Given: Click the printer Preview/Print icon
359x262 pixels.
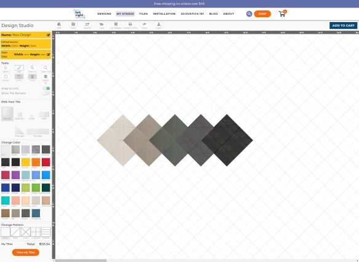Looking at the screenshot, I should pos(130,24).
